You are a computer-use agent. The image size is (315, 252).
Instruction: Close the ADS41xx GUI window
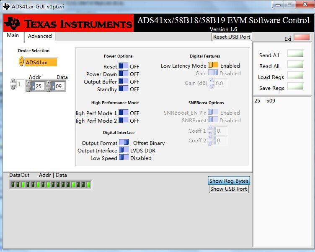[x=305, y=5]
